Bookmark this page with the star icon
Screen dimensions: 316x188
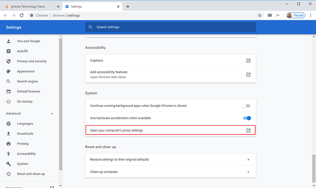[x=260, y=15]
